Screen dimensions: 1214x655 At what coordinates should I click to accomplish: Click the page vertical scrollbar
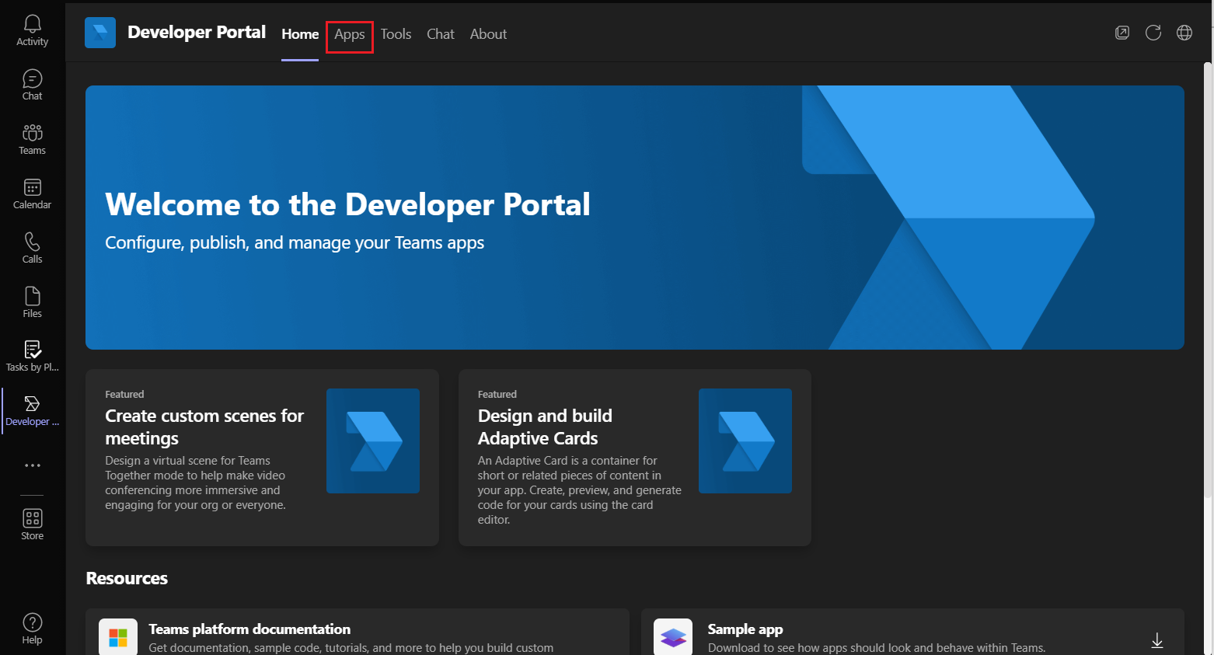click(1209, 280)
